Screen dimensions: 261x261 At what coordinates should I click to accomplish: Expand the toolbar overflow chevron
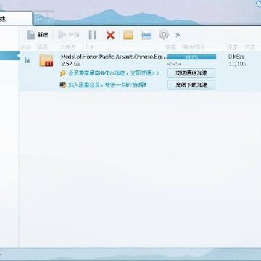click(178, 36)
